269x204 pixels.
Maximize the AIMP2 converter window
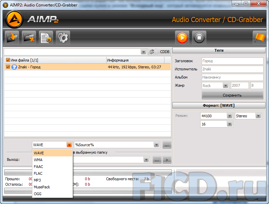(x=246, y=4)
